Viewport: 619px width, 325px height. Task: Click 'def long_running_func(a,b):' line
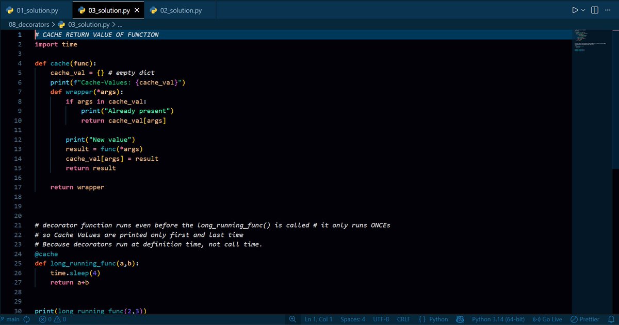[87, 263]
